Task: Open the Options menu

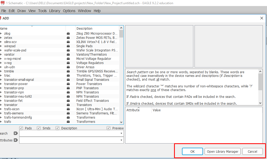Action: [69, 11]
